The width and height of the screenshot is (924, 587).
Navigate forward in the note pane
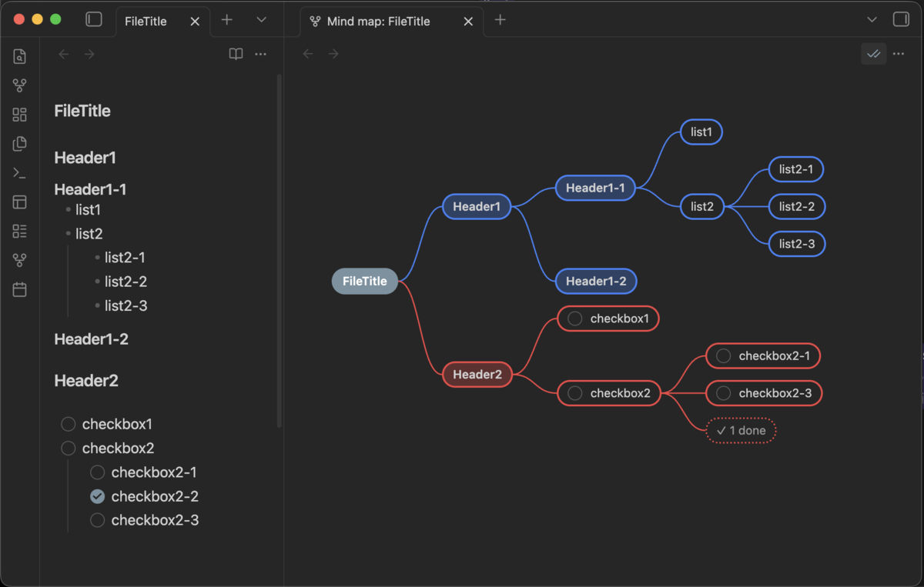coord(89,54)
